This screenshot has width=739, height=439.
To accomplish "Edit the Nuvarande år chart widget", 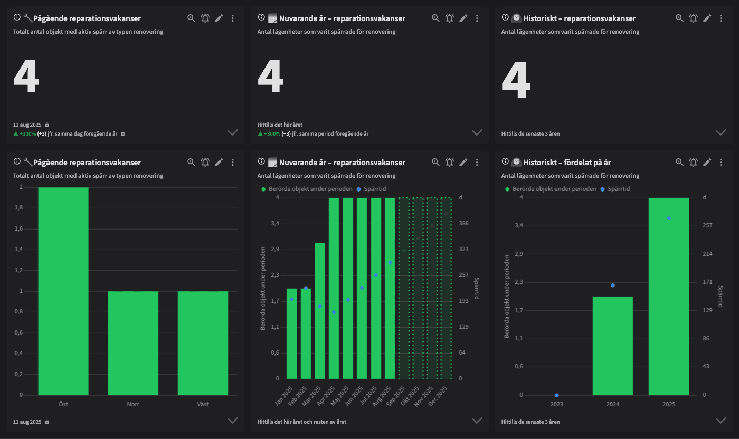I will 463,162.
